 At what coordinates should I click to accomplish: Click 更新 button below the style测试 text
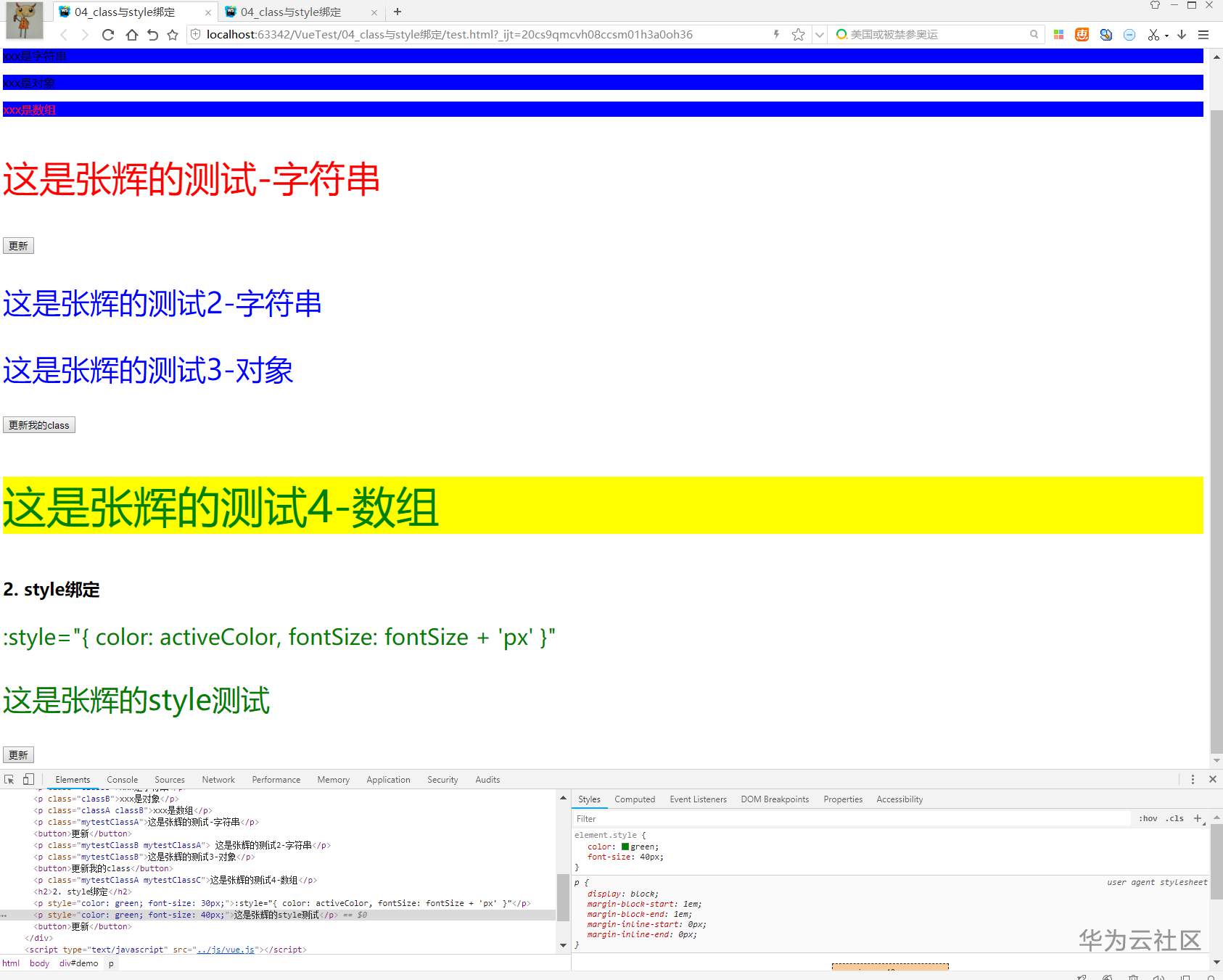[18, 755]
